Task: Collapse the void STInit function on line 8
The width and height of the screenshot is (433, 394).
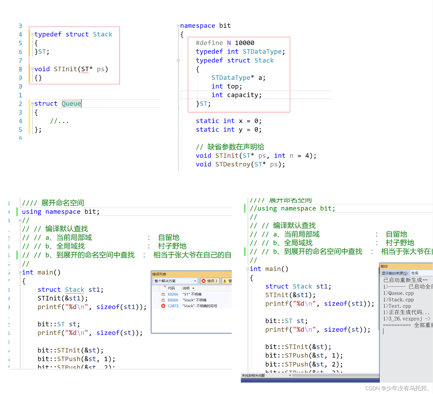Action: [x=32, y=69]
